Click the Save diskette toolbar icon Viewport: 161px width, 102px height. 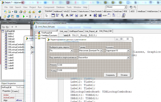16,12
